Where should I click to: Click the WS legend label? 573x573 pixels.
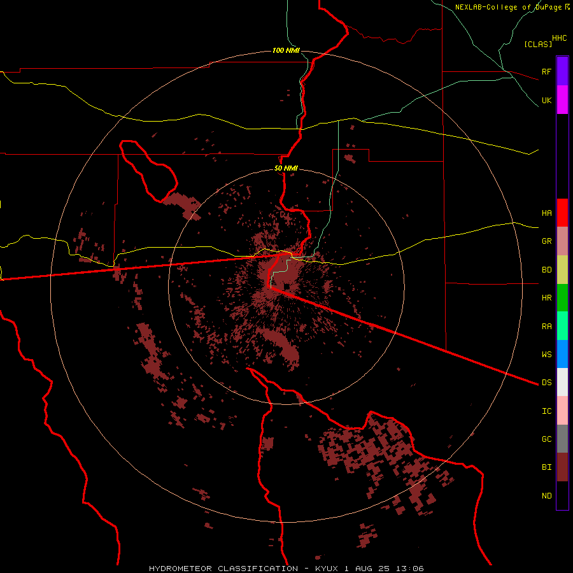546,355
